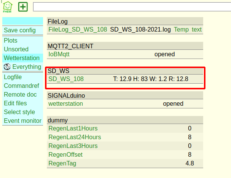Open the IoBMqtt device details

(x=59, y=54)
